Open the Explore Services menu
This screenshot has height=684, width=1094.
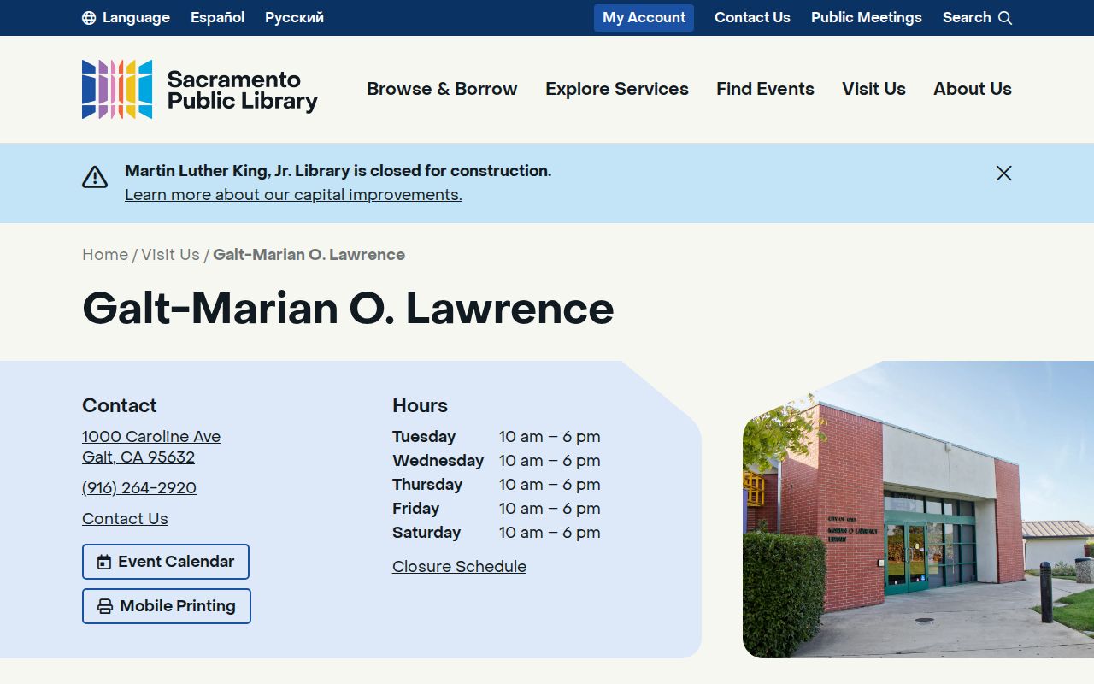pyautogui.click(x=617, y=89)
